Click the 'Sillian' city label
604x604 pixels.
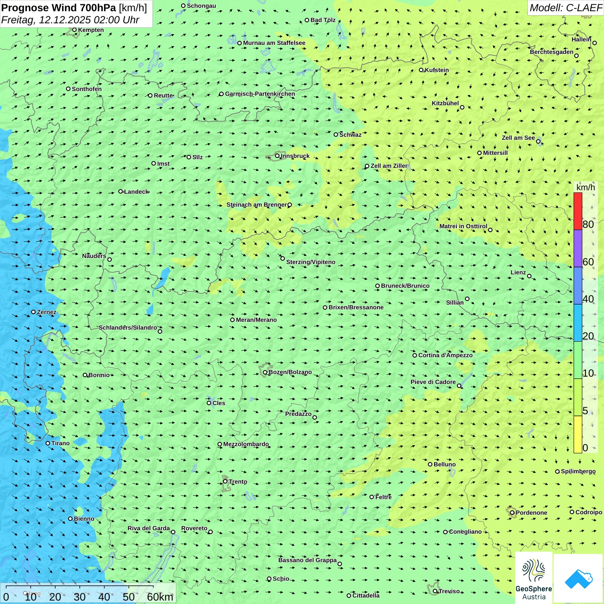[455, 302]
